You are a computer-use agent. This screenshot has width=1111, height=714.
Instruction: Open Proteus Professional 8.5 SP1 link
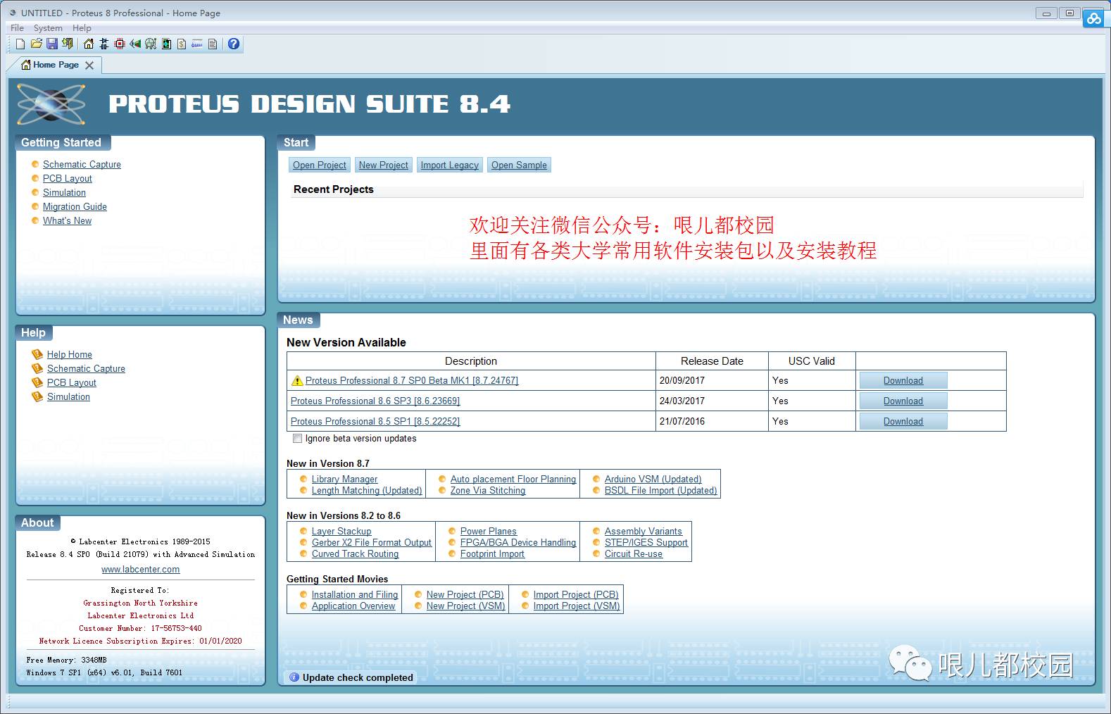375,421
